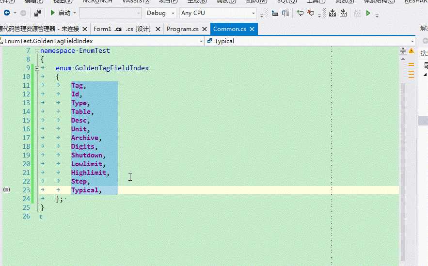Click the 'Archive,' enum member
The width and height of the screenshot is (428, 266).
[86, 138]
